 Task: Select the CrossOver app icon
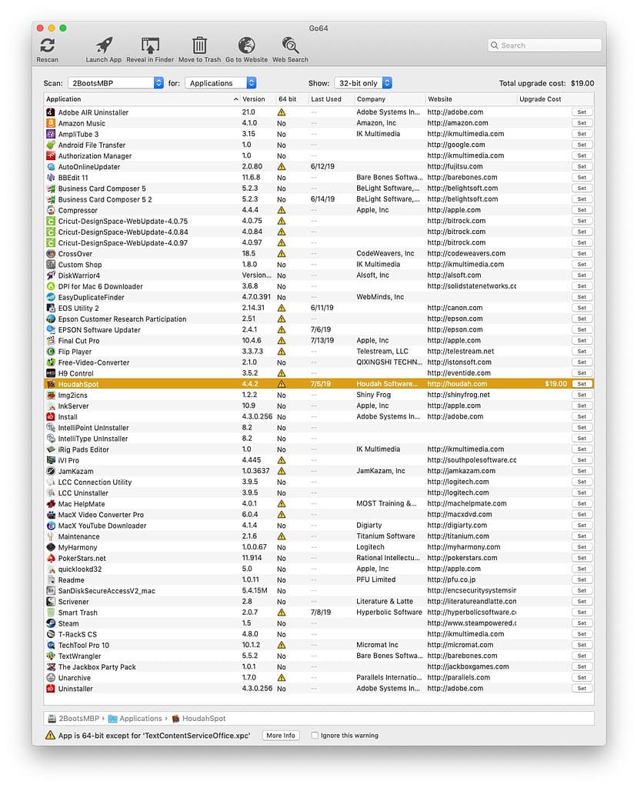click(51, 254)
